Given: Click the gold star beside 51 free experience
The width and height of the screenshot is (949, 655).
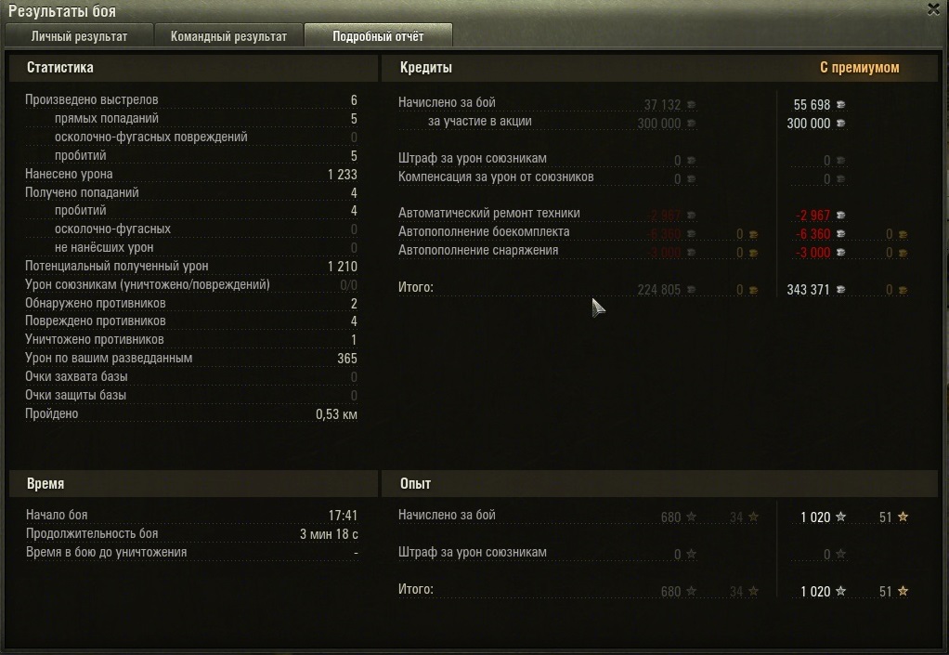Looking at the screenshot, I should (903, 517).
